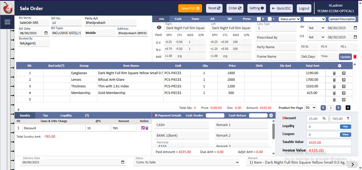
Task: Switch to the Trans prescription tab
Action: [195, 19]
